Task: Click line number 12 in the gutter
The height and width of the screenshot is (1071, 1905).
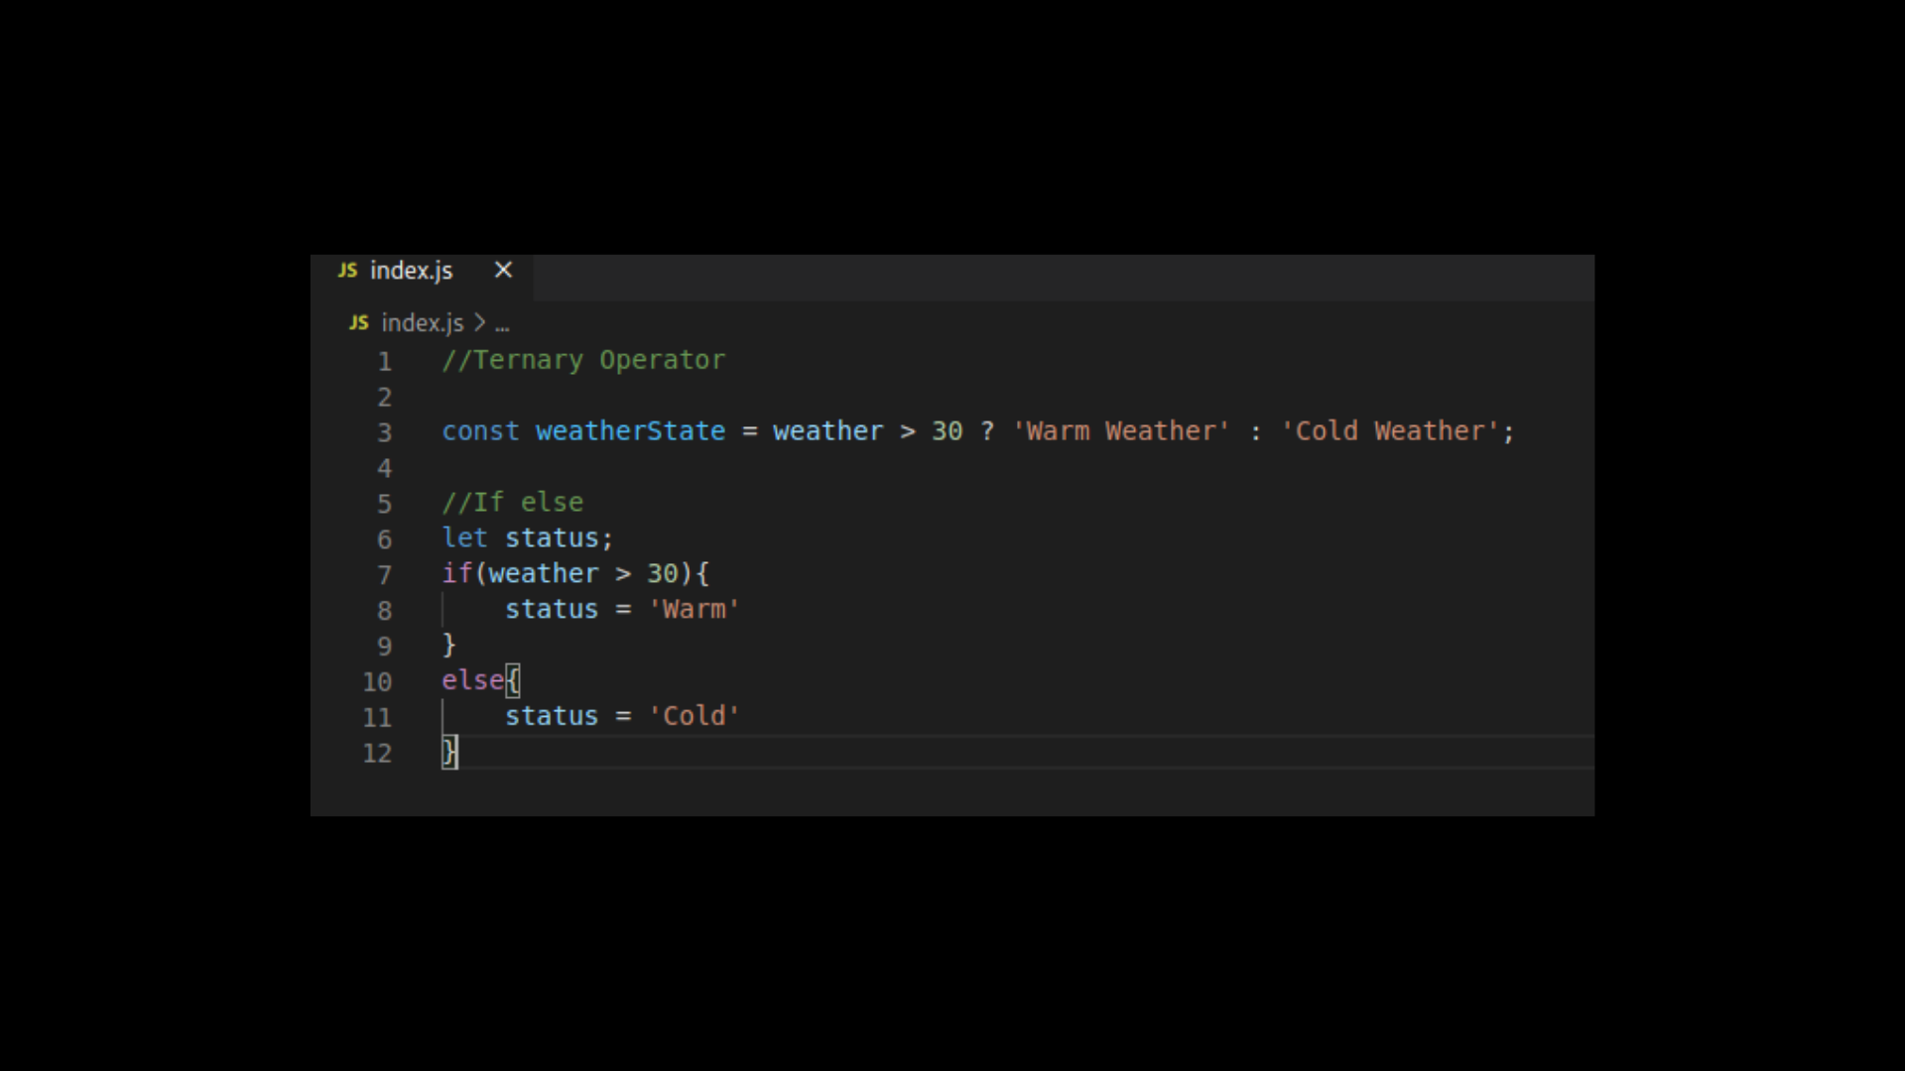Action: tap(377, 754)
